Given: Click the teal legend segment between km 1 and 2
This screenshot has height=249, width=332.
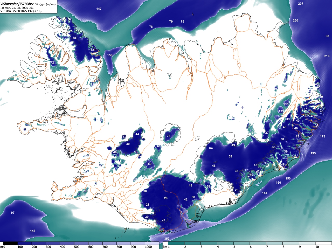Looking at the screenshot, I should click(176, 244).
